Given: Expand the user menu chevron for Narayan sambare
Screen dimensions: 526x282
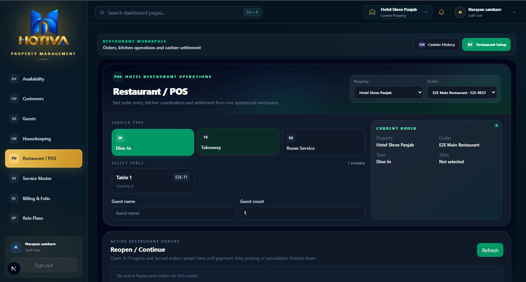Looking at the screenshot, I should (x=514, y=12).
